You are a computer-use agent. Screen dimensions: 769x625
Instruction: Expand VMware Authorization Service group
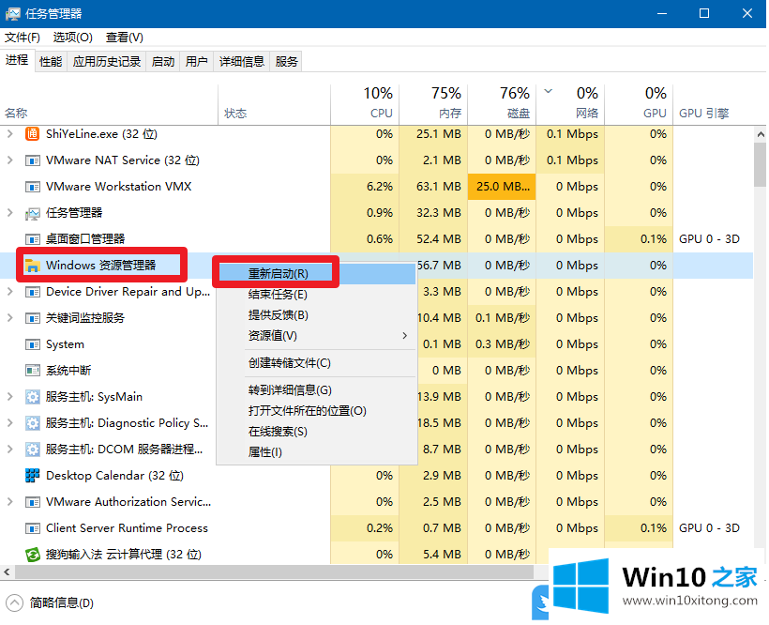pos(9,502)
